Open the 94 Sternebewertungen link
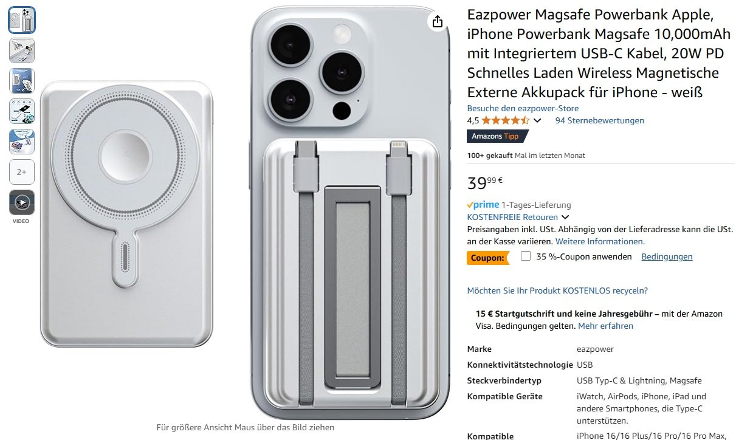 pos(599,120)
